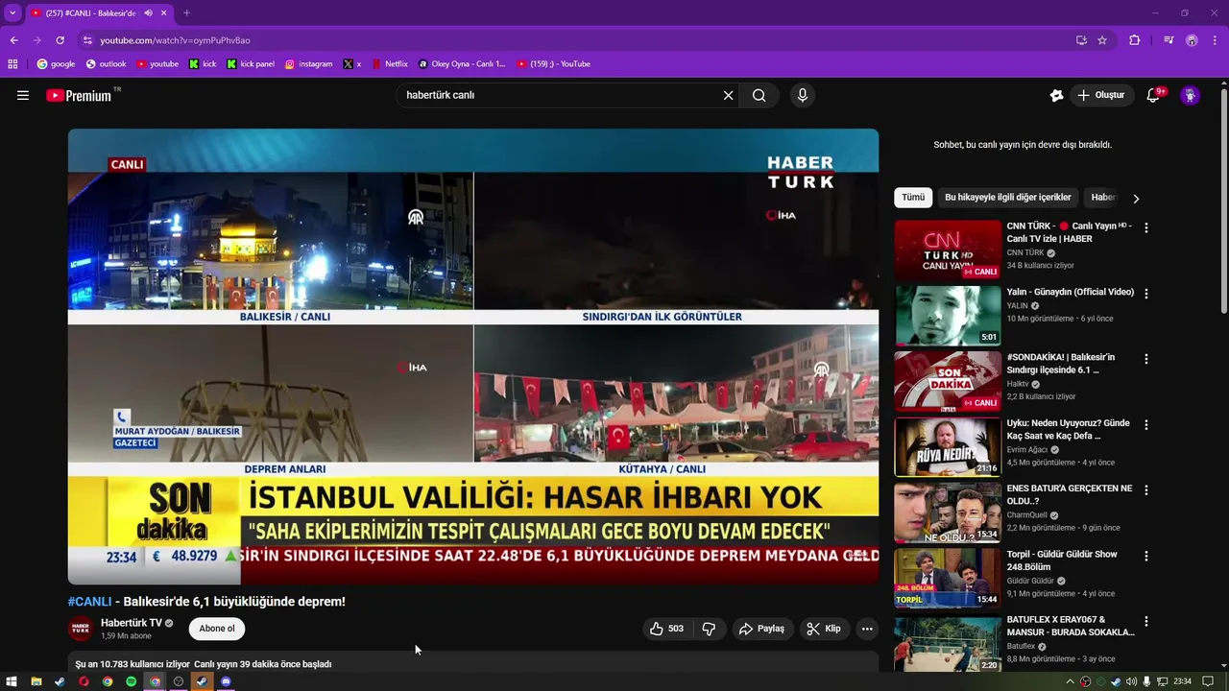Open options menu for Yalın Günaydın video

pos(1145,293)
